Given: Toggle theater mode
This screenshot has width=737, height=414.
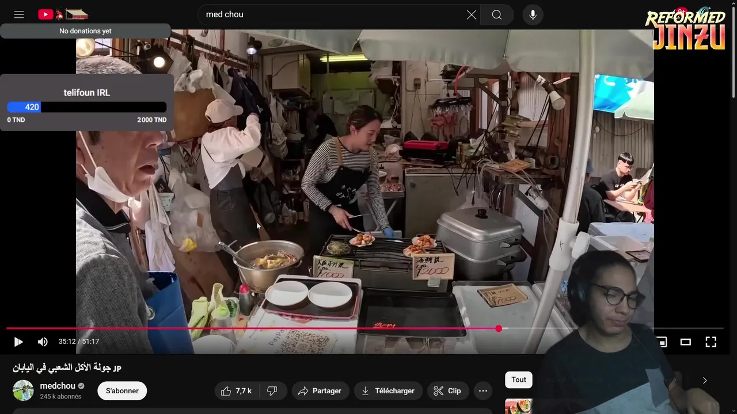Looking at the screenshot, I should pyautogui.click(x=685, y=342).
